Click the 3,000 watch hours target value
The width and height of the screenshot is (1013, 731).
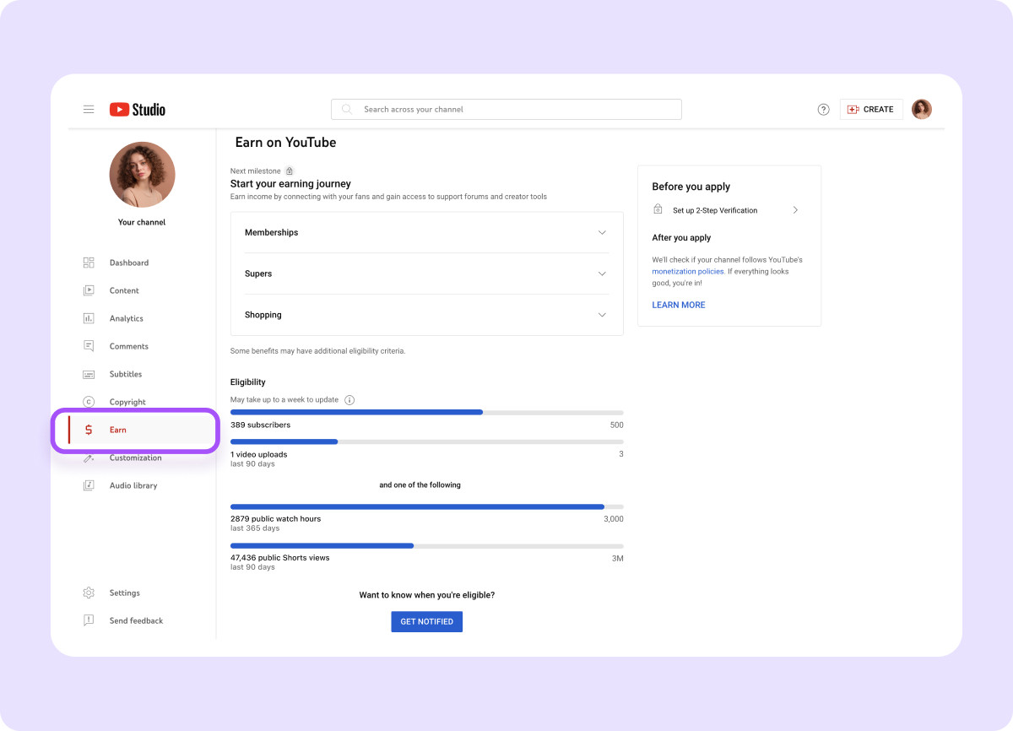tap(614, 519)
